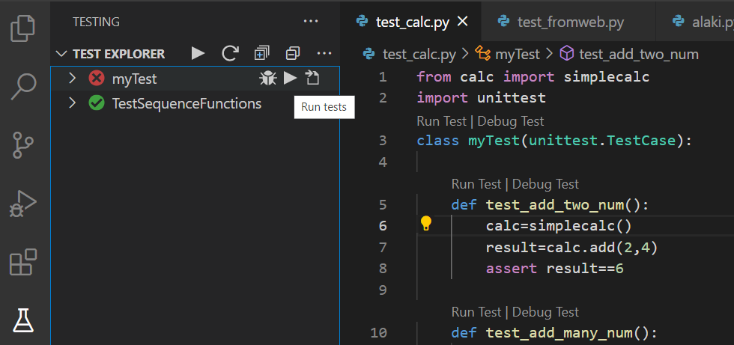The width and height of the screenshot is (734, 345).
Task: Run all tests in Test Explorer header
Action: click(x=198, y=53)
